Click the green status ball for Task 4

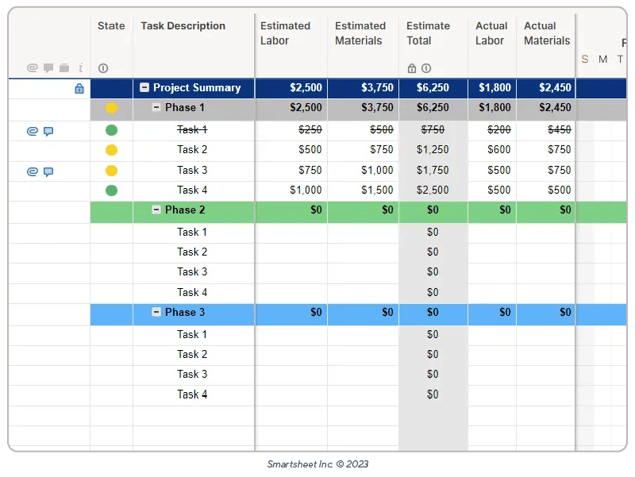pos(112,190)
